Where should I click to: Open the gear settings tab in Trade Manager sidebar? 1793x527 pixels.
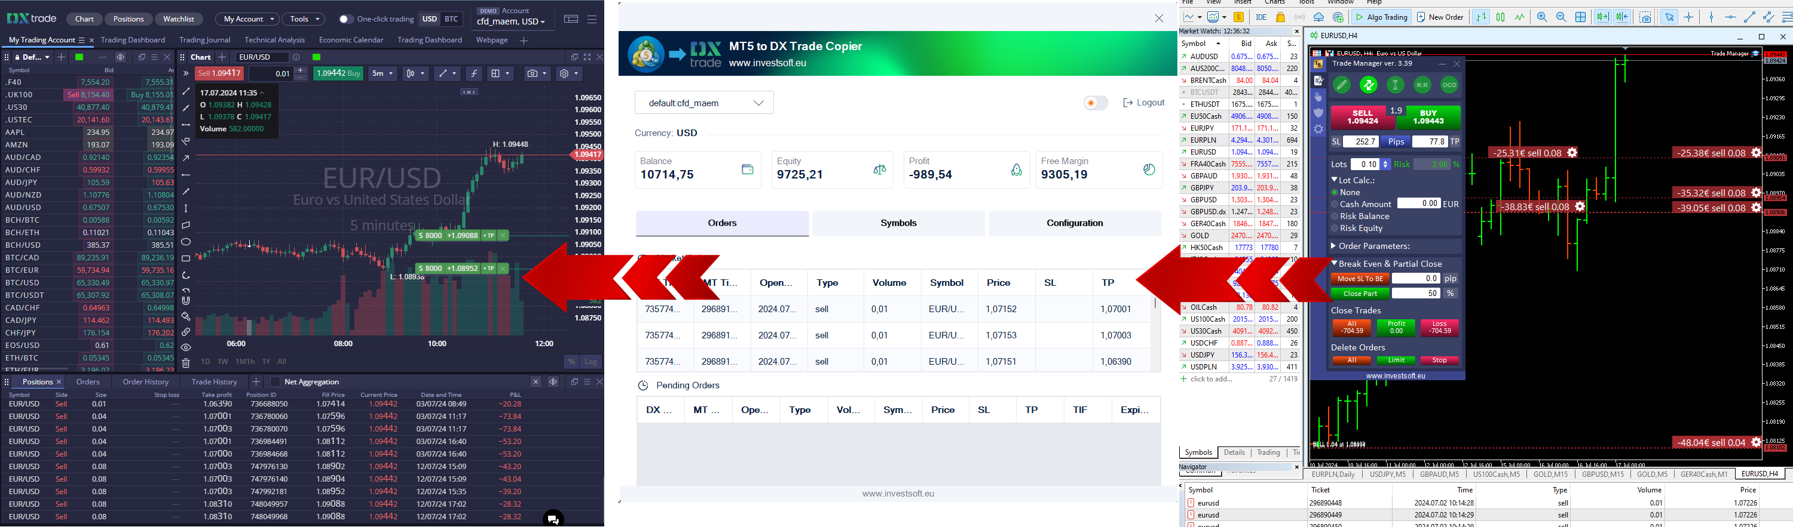point(1318,129)
